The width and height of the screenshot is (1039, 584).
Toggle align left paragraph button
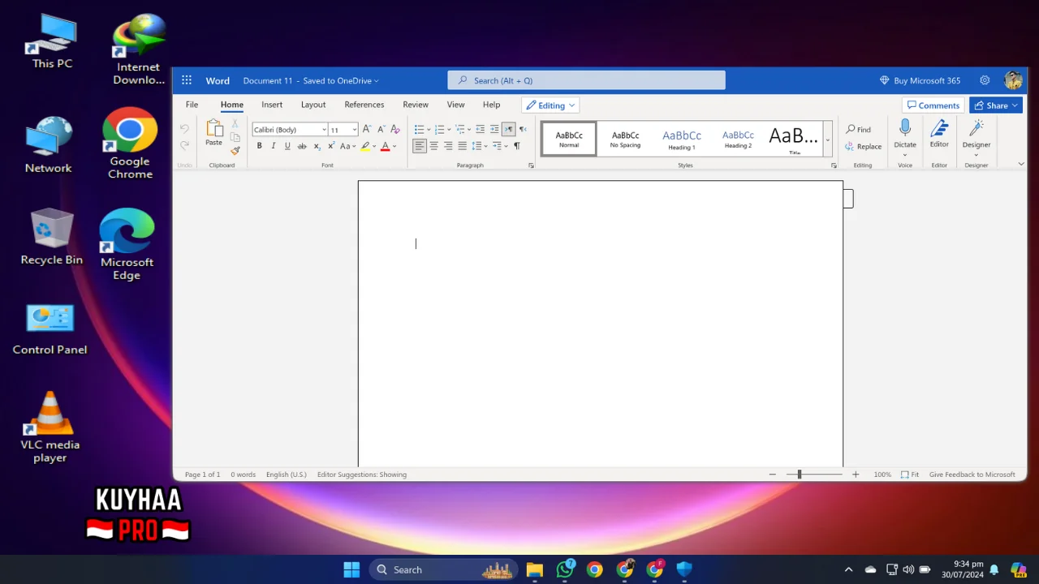tap(420, 146)
